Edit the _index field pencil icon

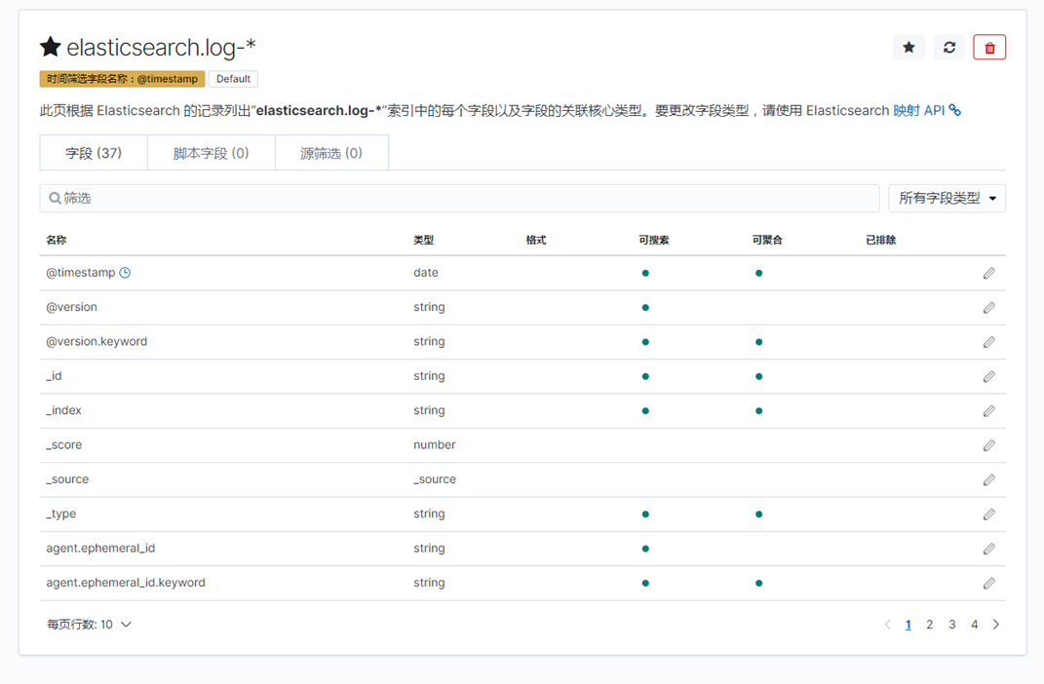[989, 411]
